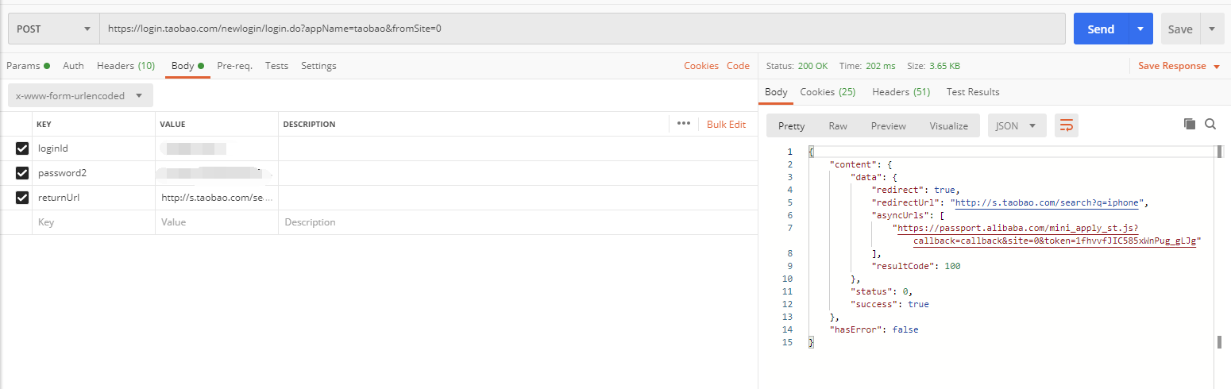Copy response body to clipboard icon
Image resolution: width=1231 pixels, height=389 pixels.
click(x=1189, y=124)
